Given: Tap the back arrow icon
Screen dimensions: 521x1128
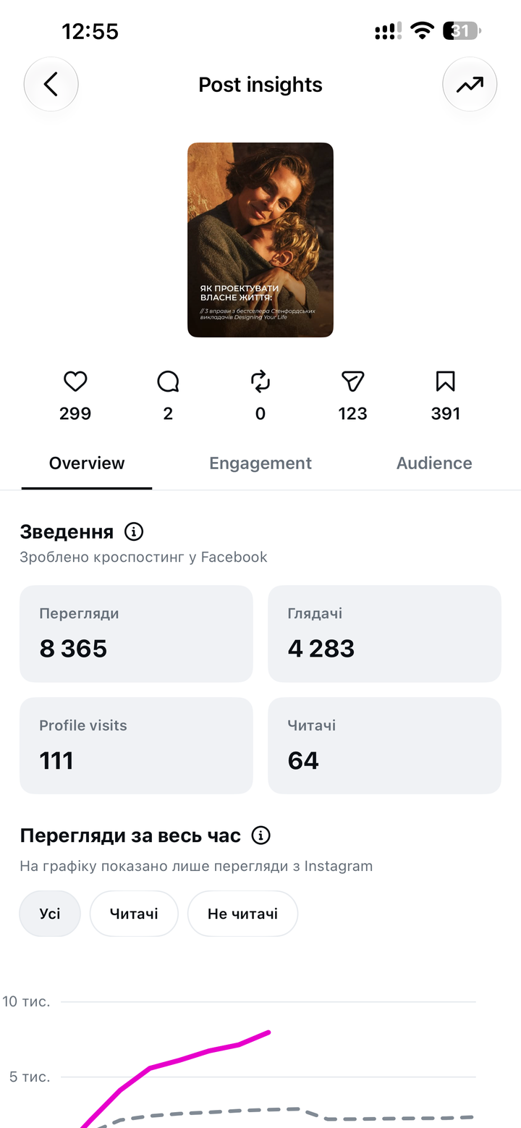Looking at the screenshot, I should pos(51,85).
